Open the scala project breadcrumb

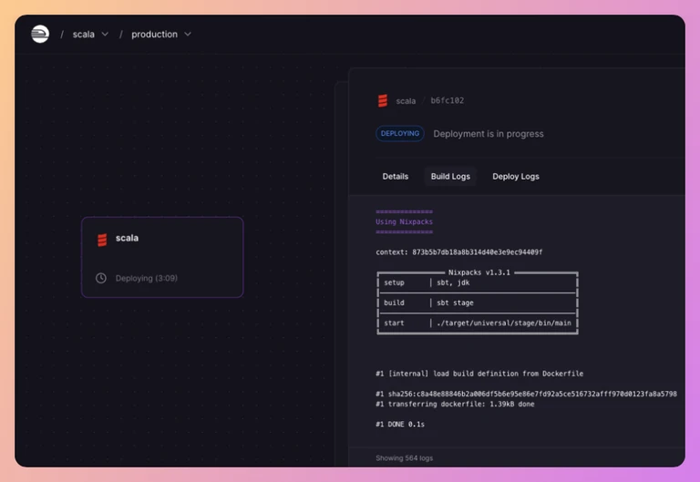(84, 35)
